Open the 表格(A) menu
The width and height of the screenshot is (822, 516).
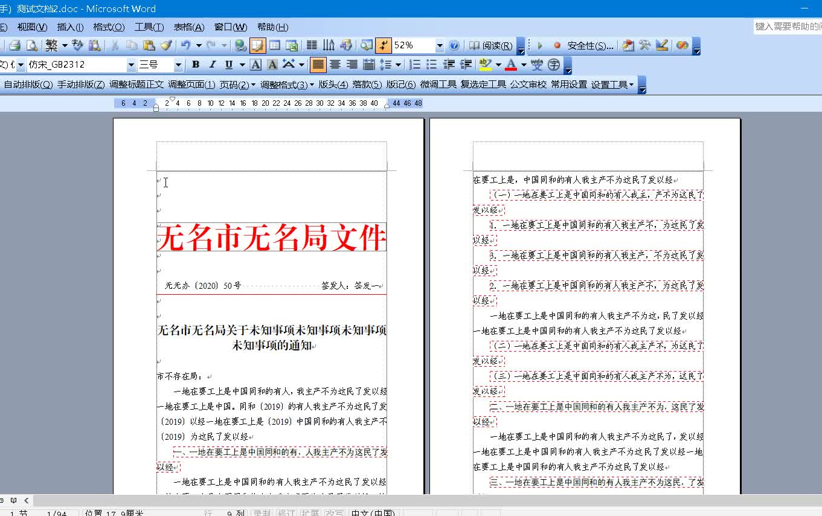(x=189, y=27)
